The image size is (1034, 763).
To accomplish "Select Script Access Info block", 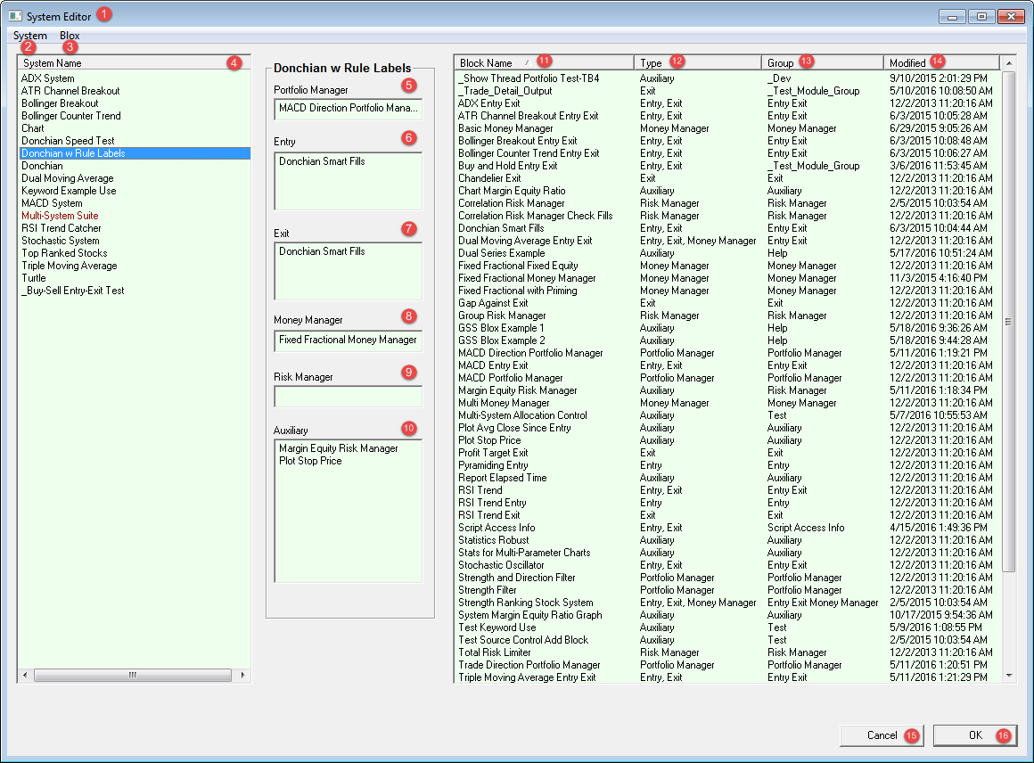I will pos(728,528).
